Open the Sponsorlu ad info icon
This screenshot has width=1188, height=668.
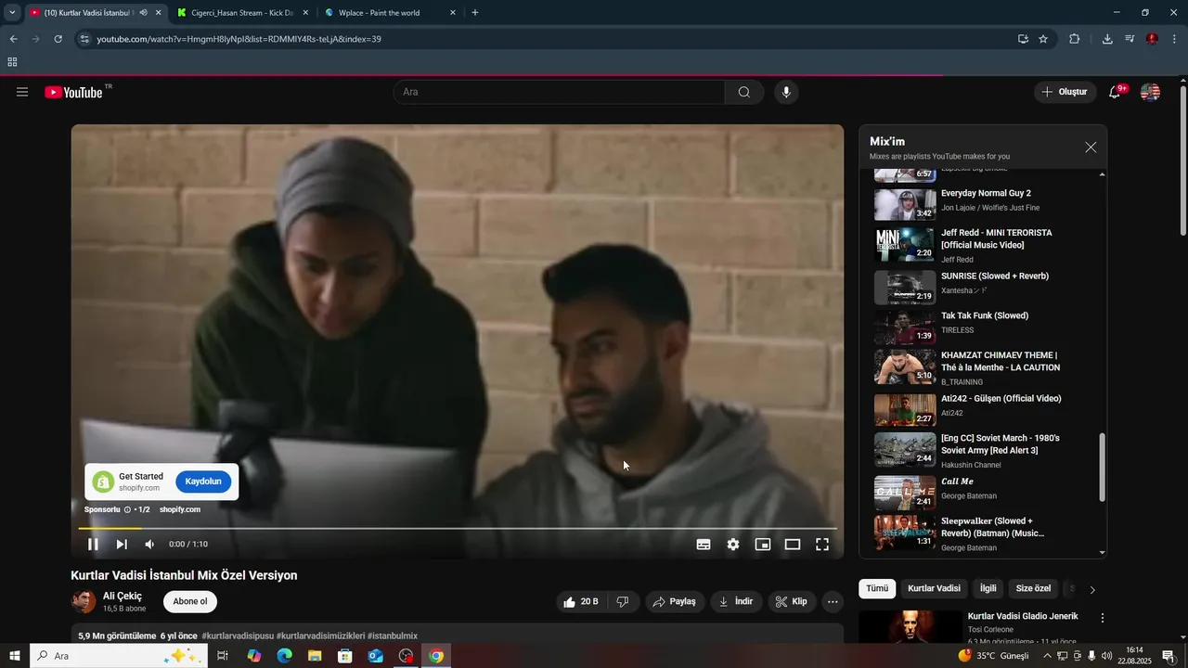(x=128, y=509)
